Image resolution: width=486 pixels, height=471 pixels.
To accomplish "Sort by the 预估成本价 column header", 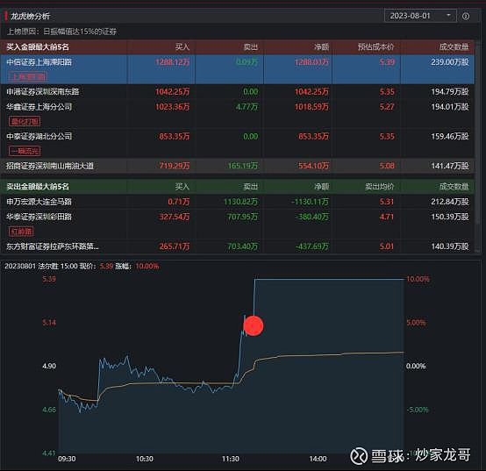I will (375, 47).
